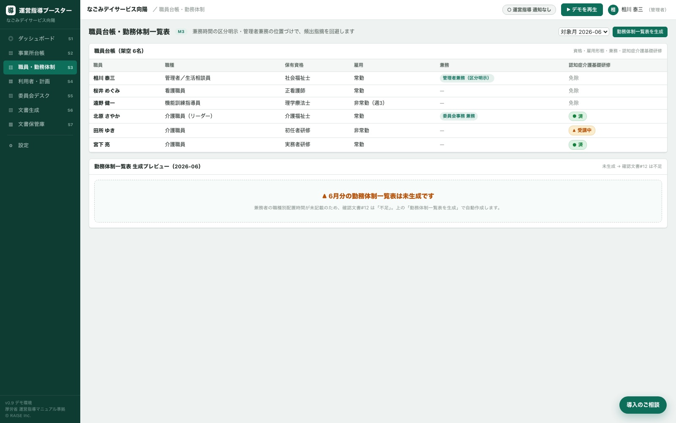Click the 設定 gear icon
676x423 pixels.
11,146
